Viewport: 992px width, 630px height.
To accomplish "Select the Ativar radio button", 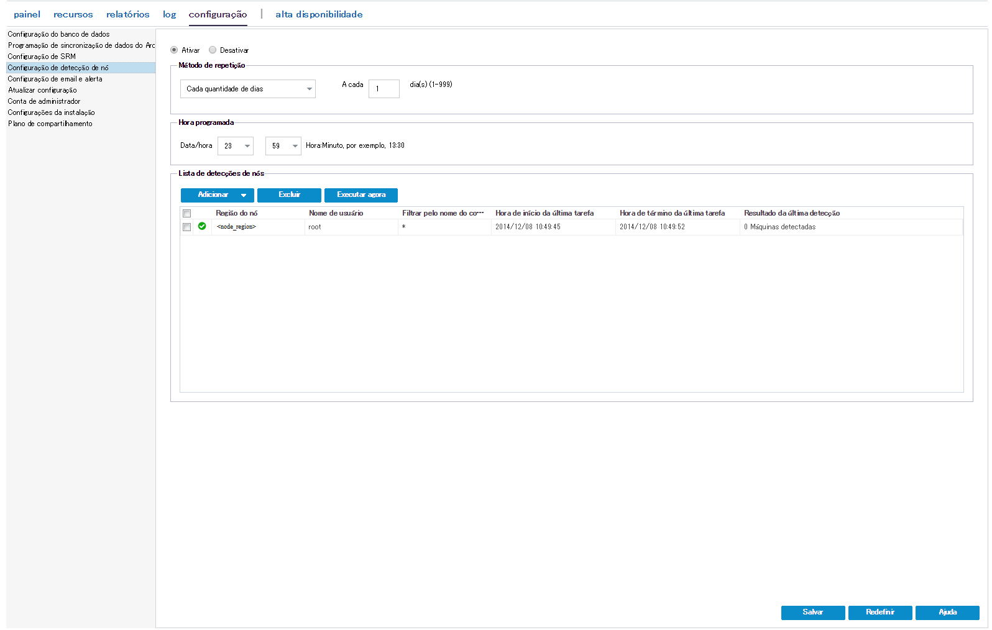I will 174,50.
